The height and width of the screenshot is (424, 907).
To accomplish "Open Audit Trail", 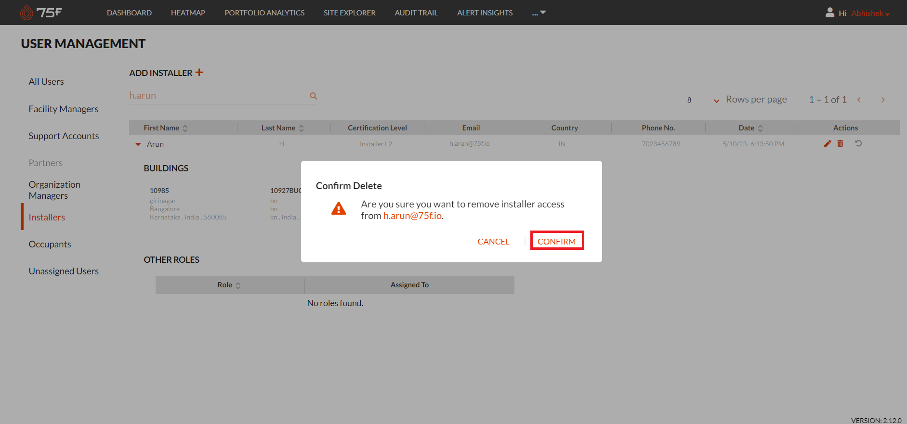I will pyautogui.click(x=416, y=13).
